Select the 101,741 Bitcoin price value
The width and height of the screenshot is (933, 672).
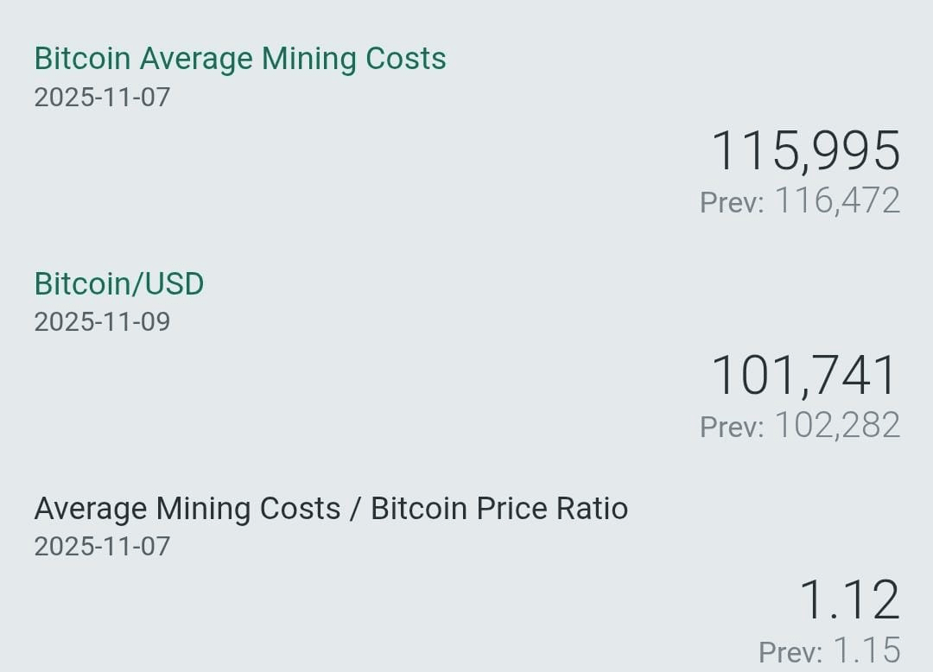[805, 376]
